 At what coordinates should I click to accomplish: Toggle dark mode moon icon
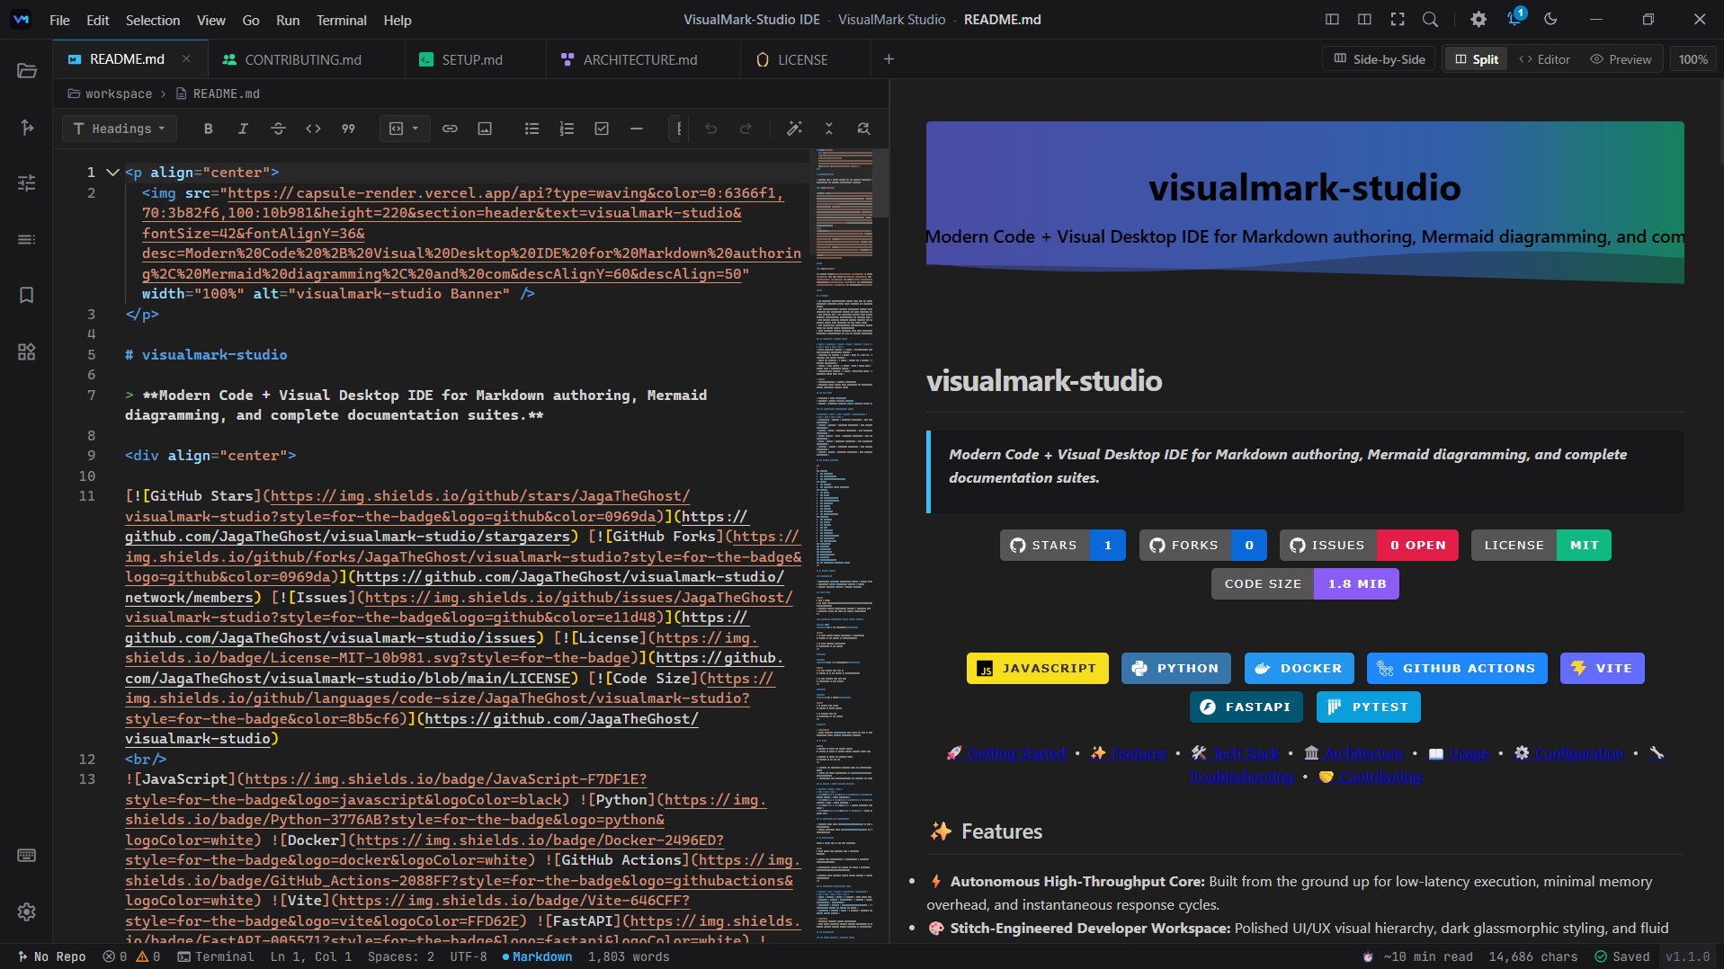coord(1550,19)
